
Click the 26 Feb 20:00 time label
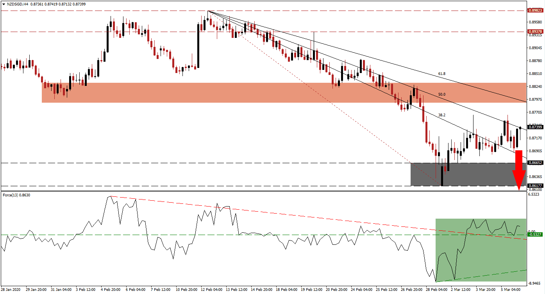412,290
